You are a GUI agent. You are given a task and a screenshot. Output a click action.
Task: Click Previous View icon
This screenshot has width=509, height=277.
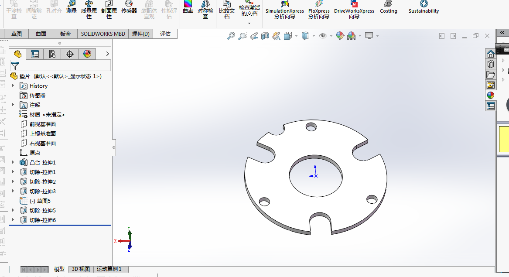[254, 36]
